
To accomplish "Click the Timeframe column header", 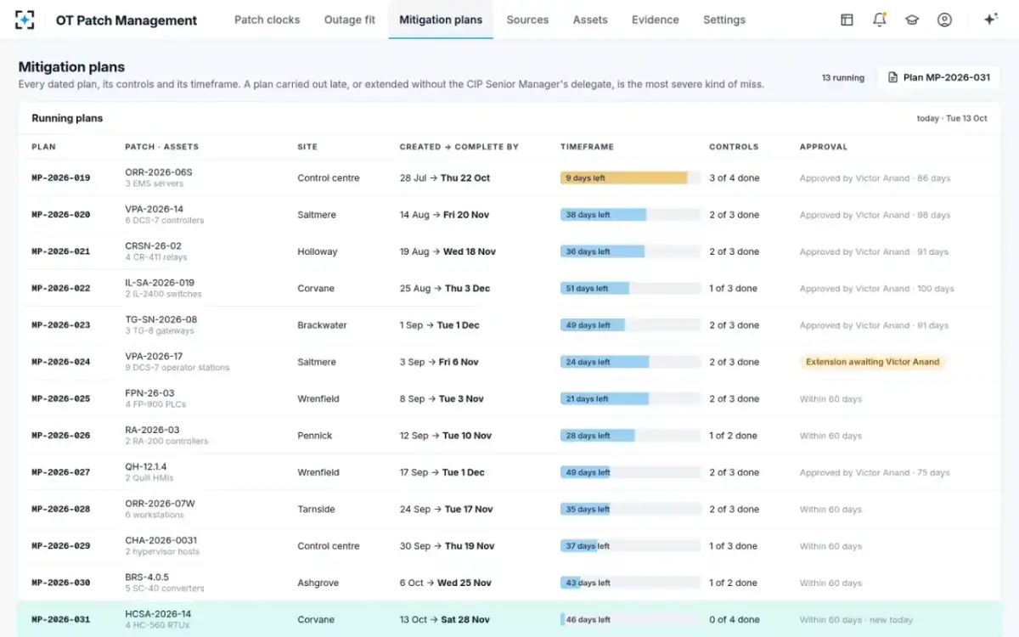I will tap(587, 147).
